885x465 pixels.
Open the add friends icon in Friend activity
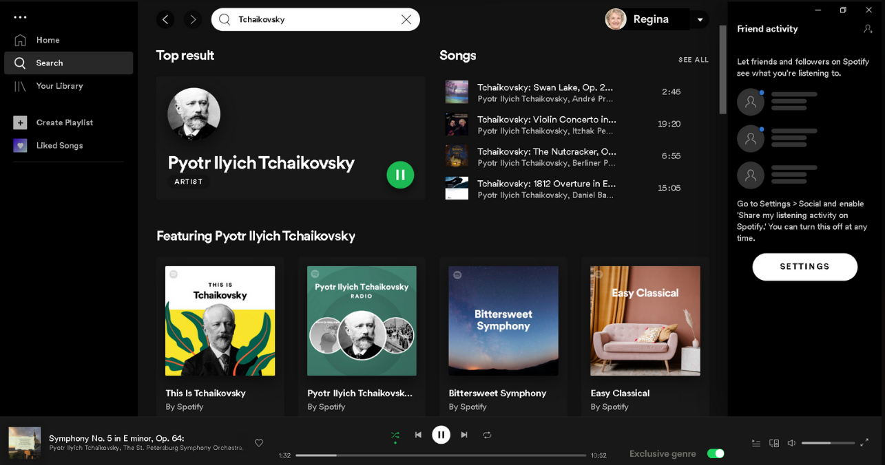(868, 29)
